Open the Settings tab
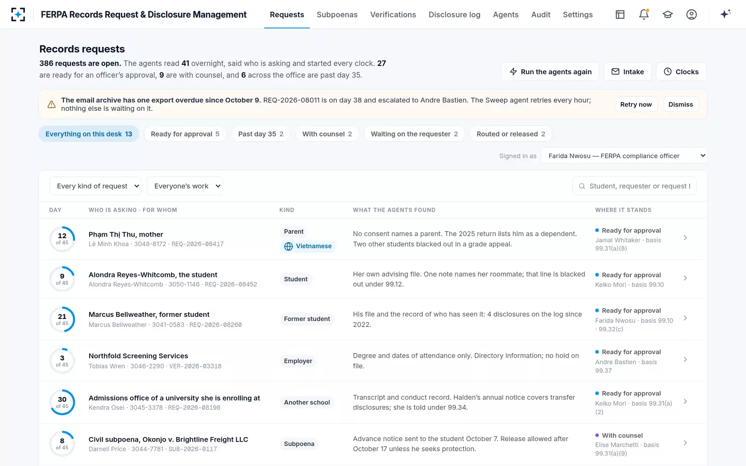The width and height of the screenshot is (746, 466). 578,14
